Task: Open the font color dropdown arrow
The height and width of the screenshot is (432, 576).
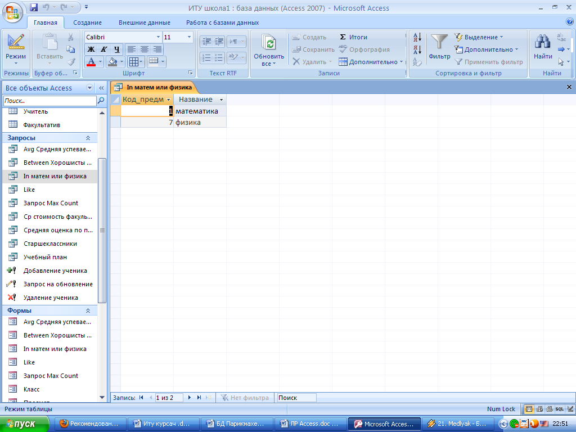Action: tap(101, 62)
